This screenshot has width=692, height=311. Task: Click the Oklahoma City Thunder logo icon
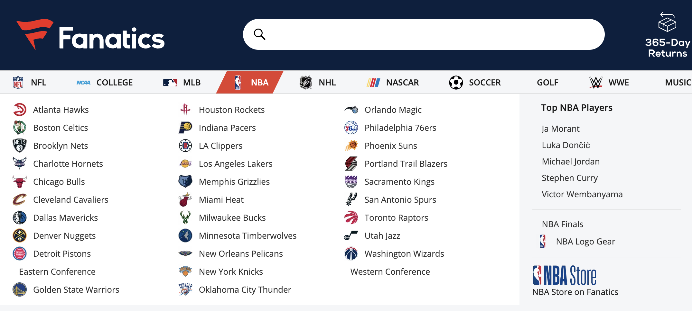(x=185, y=289)
